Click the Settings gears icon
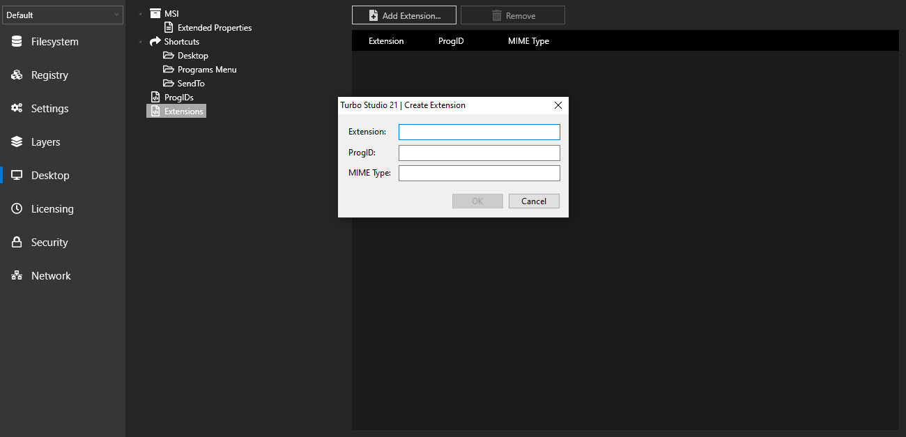The height and width of the screenshot is (437, 906). 17,109
